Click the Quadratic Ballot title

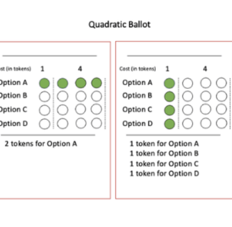coord(119,24)
